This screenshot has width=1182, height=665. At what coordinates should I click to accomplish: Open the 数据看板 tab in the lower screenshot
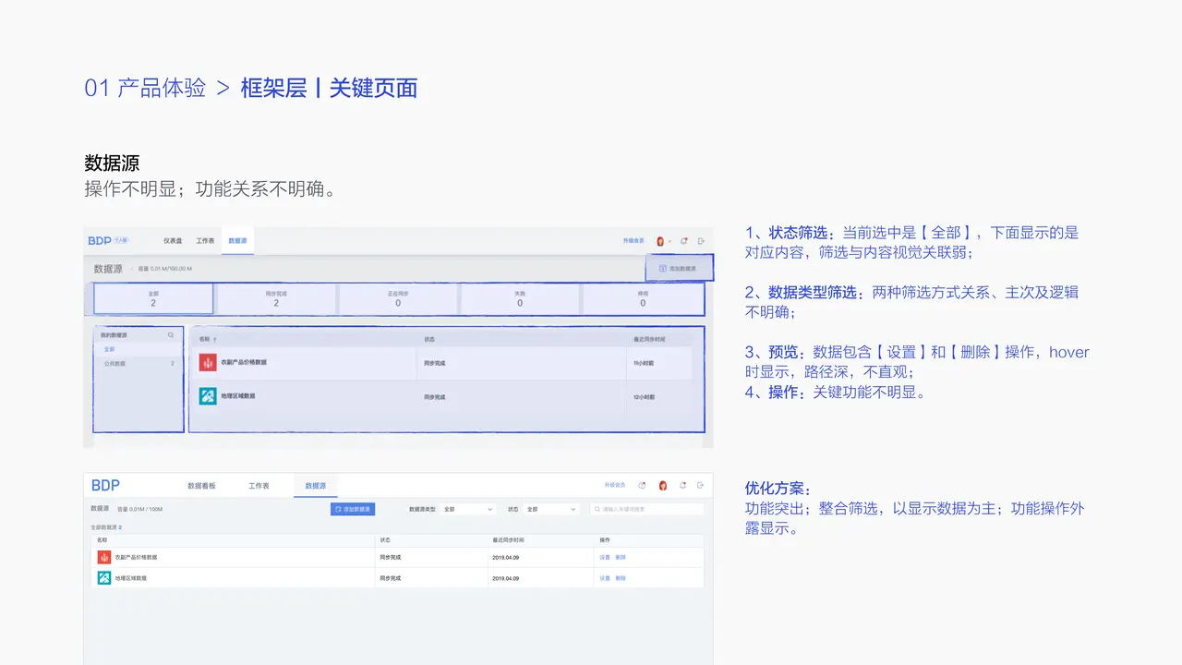(201, 485)
